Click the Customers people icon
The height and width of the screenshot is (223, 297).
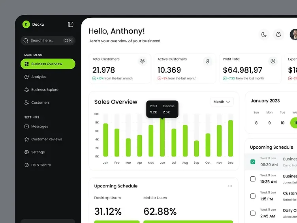[27, 102]
